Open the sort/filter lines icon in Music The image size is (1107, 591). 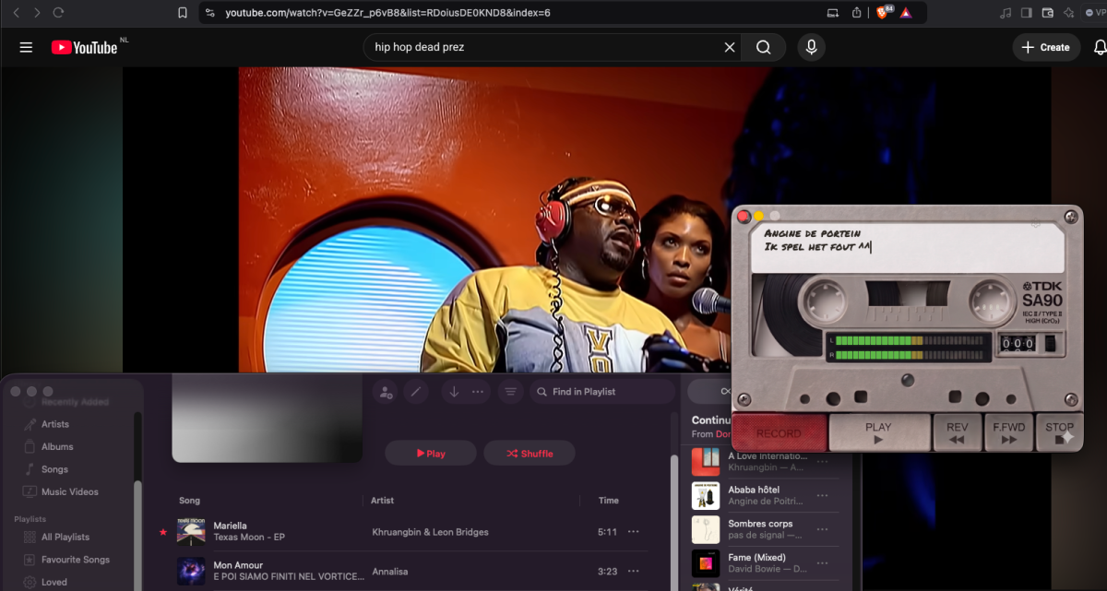pyautogui.click(x=509, y=392)
